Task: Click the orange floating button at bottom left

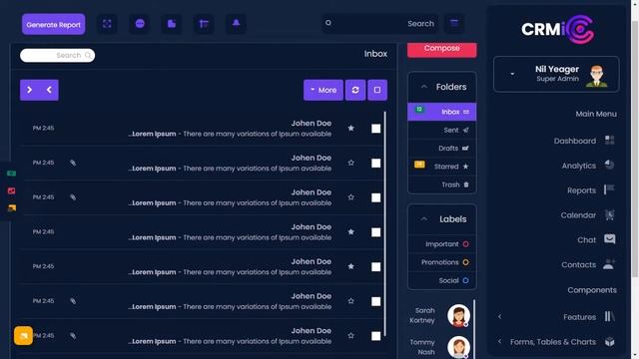Action: 23,335
